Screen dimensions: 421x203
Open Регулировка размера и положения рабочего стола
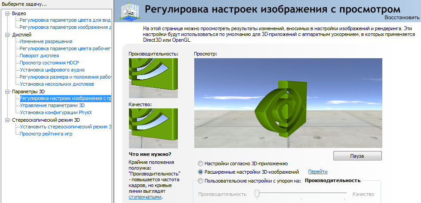coord(65,77)
